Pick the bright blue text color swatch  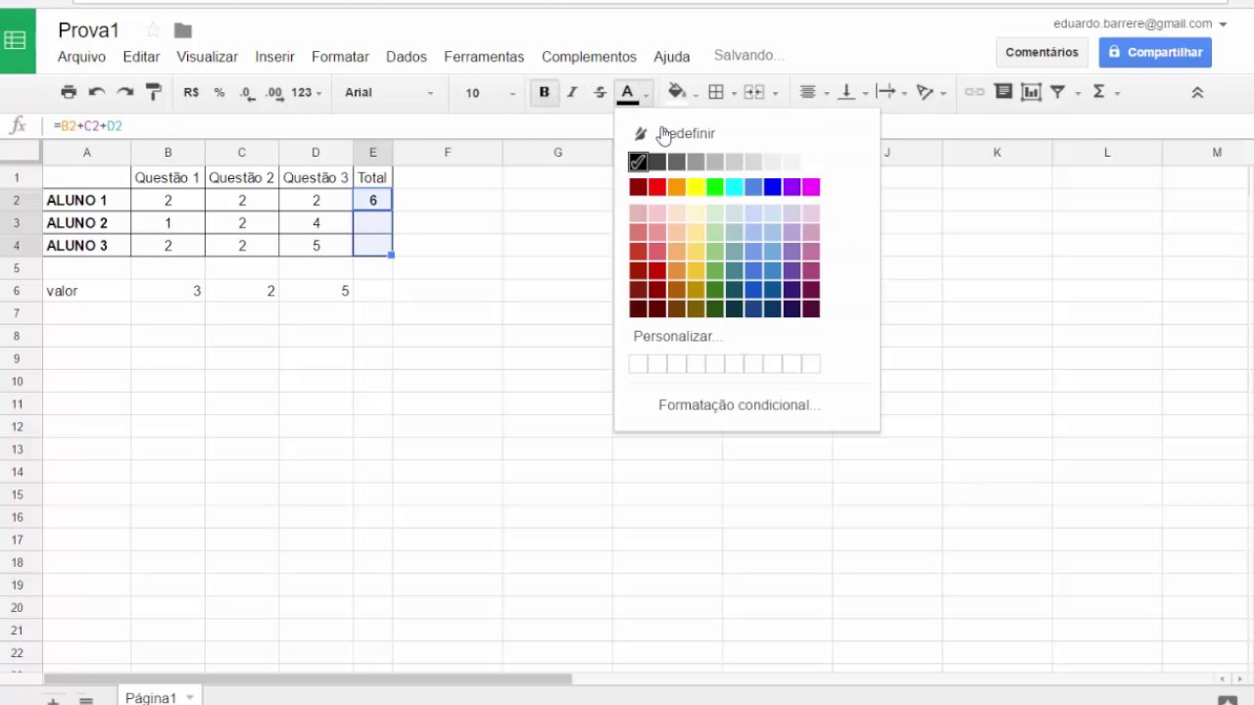tap(772, 187)
